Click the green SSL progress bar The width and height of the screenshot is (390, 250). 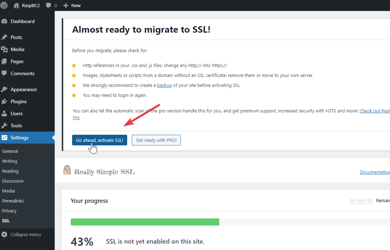click(x=145, y=222)
